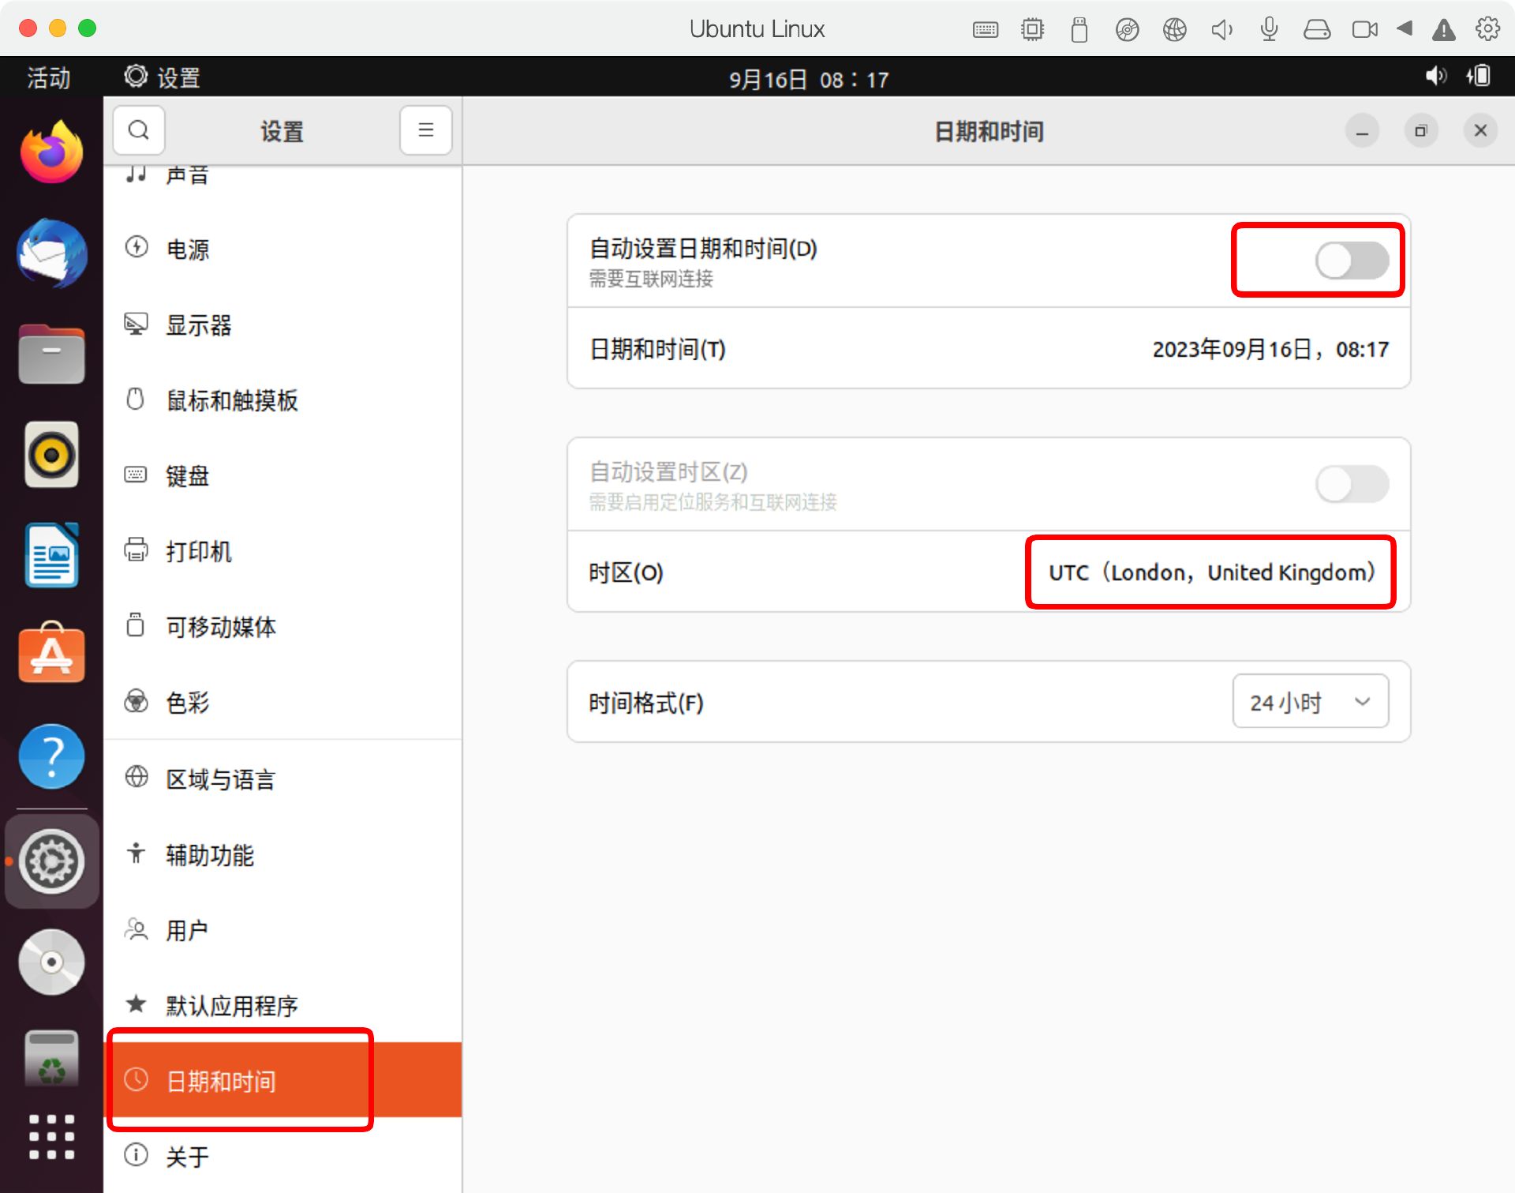Open 鼠标和触摸板 settings

282,400
